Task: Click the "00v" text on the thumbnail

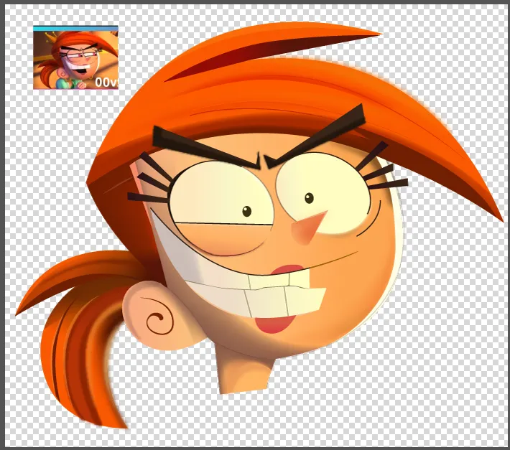Action: pos(106,83)
